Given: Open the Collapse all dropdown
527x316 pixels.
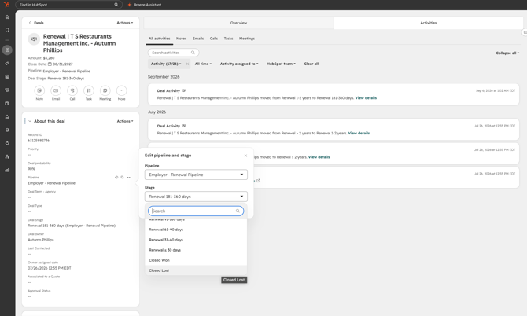Looking at the screenshot, I should click(x=507, y=53).
